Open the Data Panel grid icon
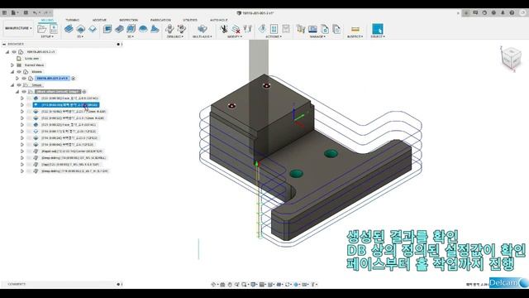529x298 pixels. coord(4,13)
